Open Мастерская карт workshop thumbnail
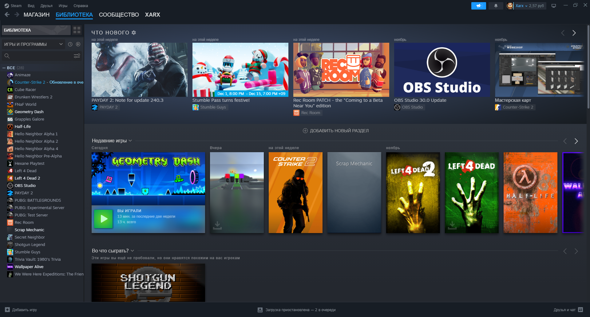590x317 pixels. click(540, 70)
